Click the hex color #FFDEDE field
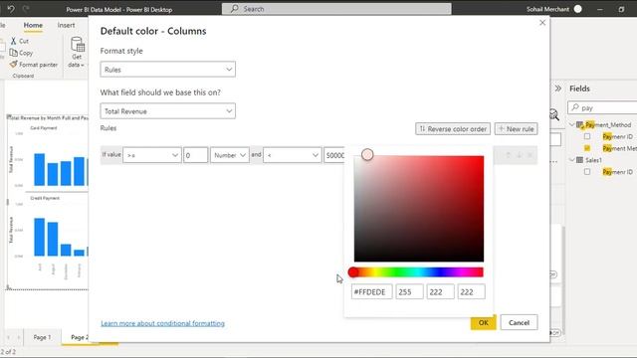This screenshot has width=637, height=358. point(371,291)
